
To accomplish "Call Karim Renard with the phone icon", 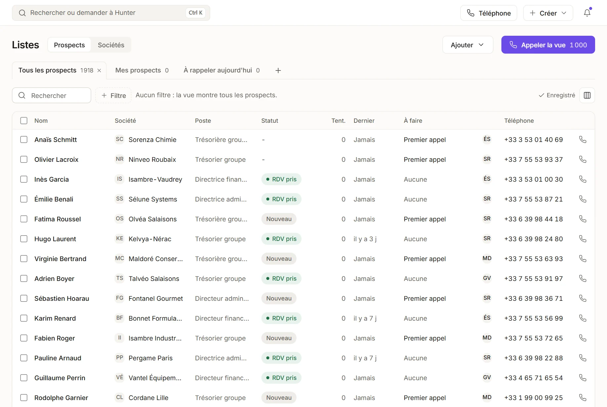I will pyautogui.click(x=583, y=318).
